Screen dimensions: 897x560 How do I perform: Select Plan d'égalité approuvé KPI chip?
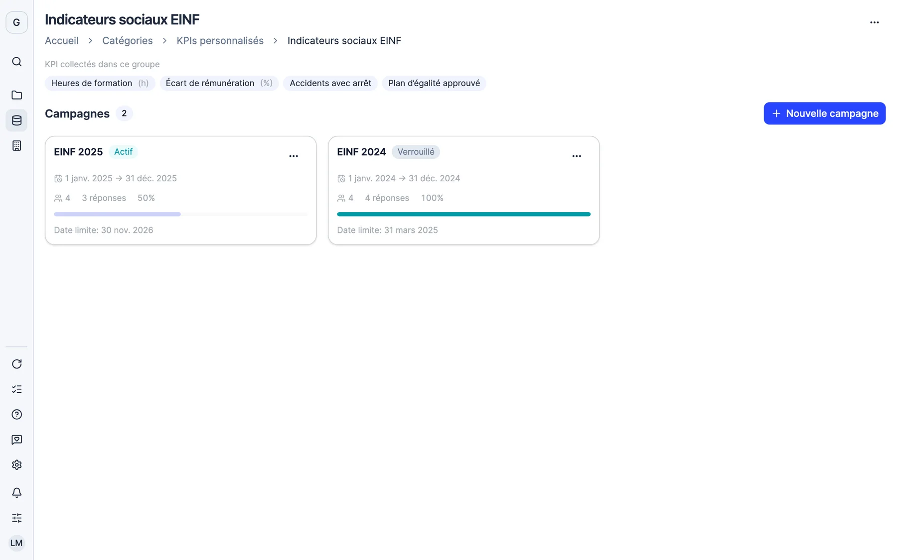click(x=434, y=83)
